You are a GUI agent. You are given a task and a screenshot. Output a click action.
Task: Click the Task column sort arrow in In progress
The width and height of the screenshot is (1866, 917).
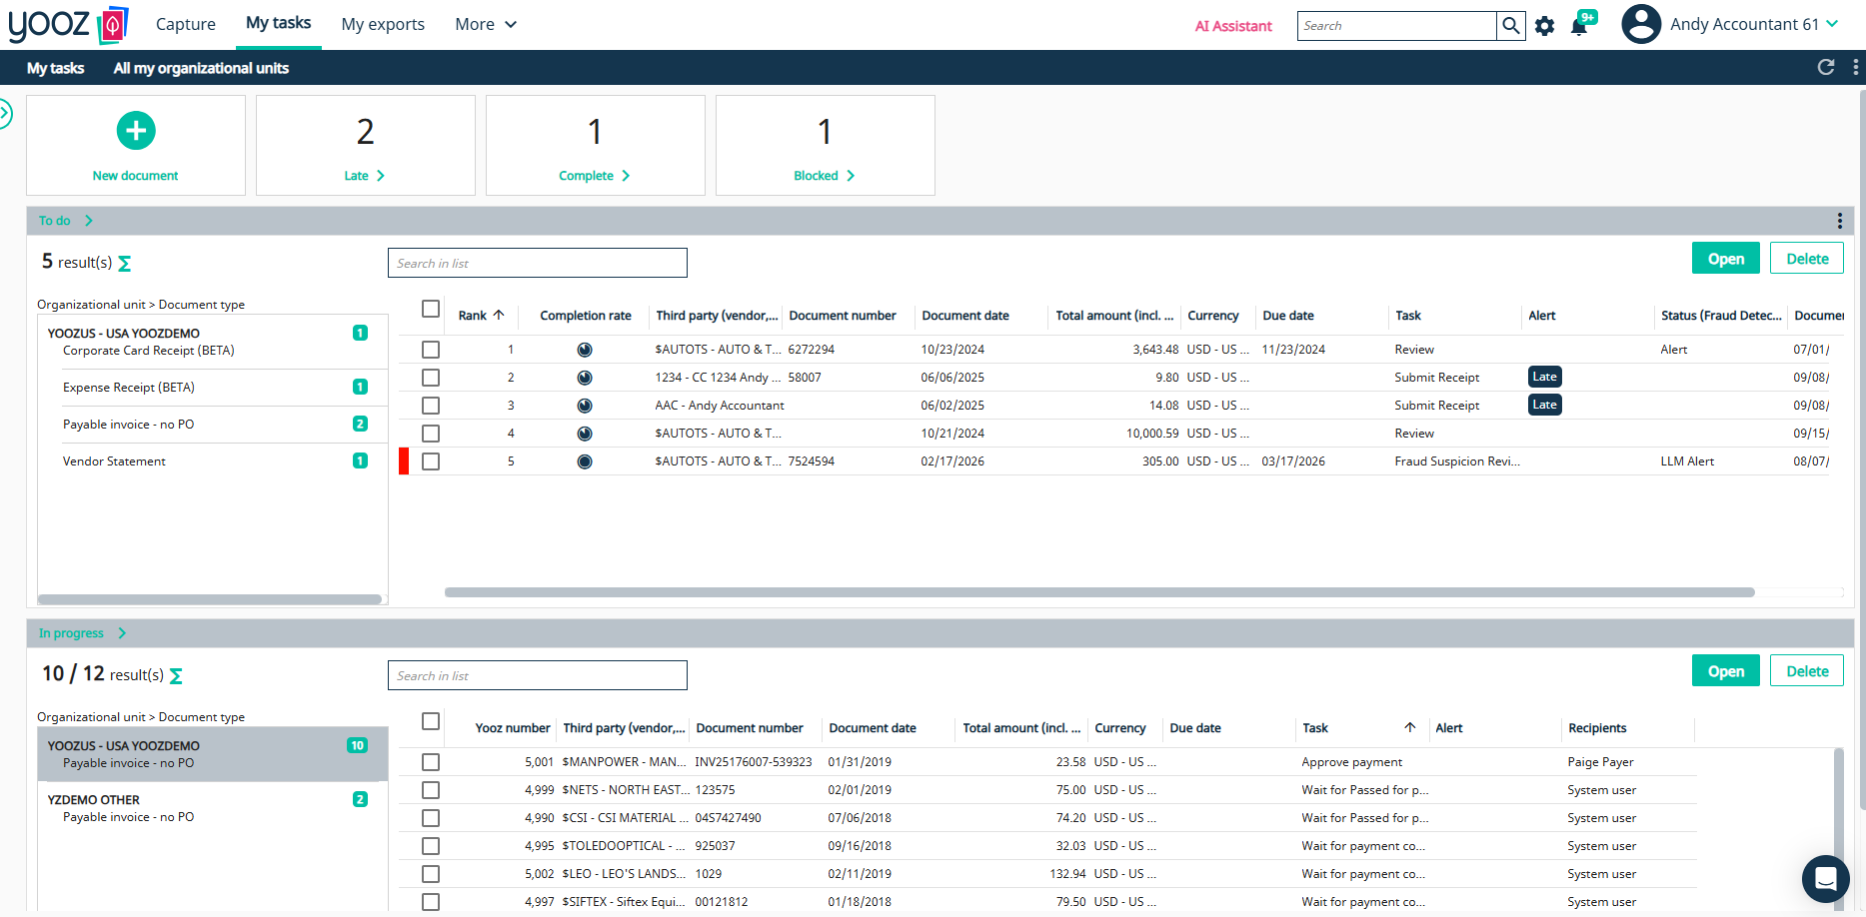[x=1410, y=727]
